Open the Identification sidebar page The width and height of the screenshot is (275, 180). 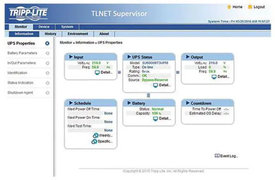18,73
